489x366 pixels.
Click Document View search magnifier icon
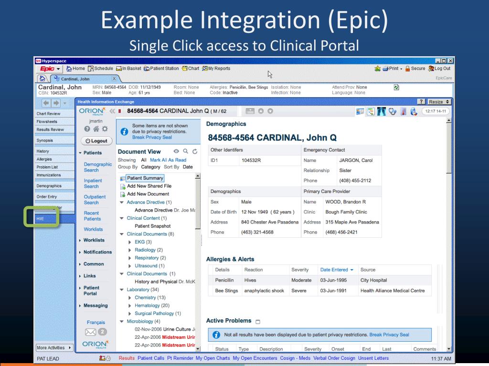(x=186, y=151)
